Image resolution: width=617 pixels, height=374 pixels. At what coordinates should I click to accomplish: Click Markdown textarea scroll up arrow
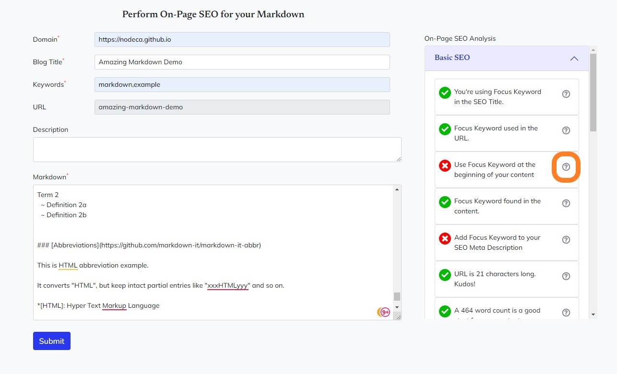click(397, 190)
